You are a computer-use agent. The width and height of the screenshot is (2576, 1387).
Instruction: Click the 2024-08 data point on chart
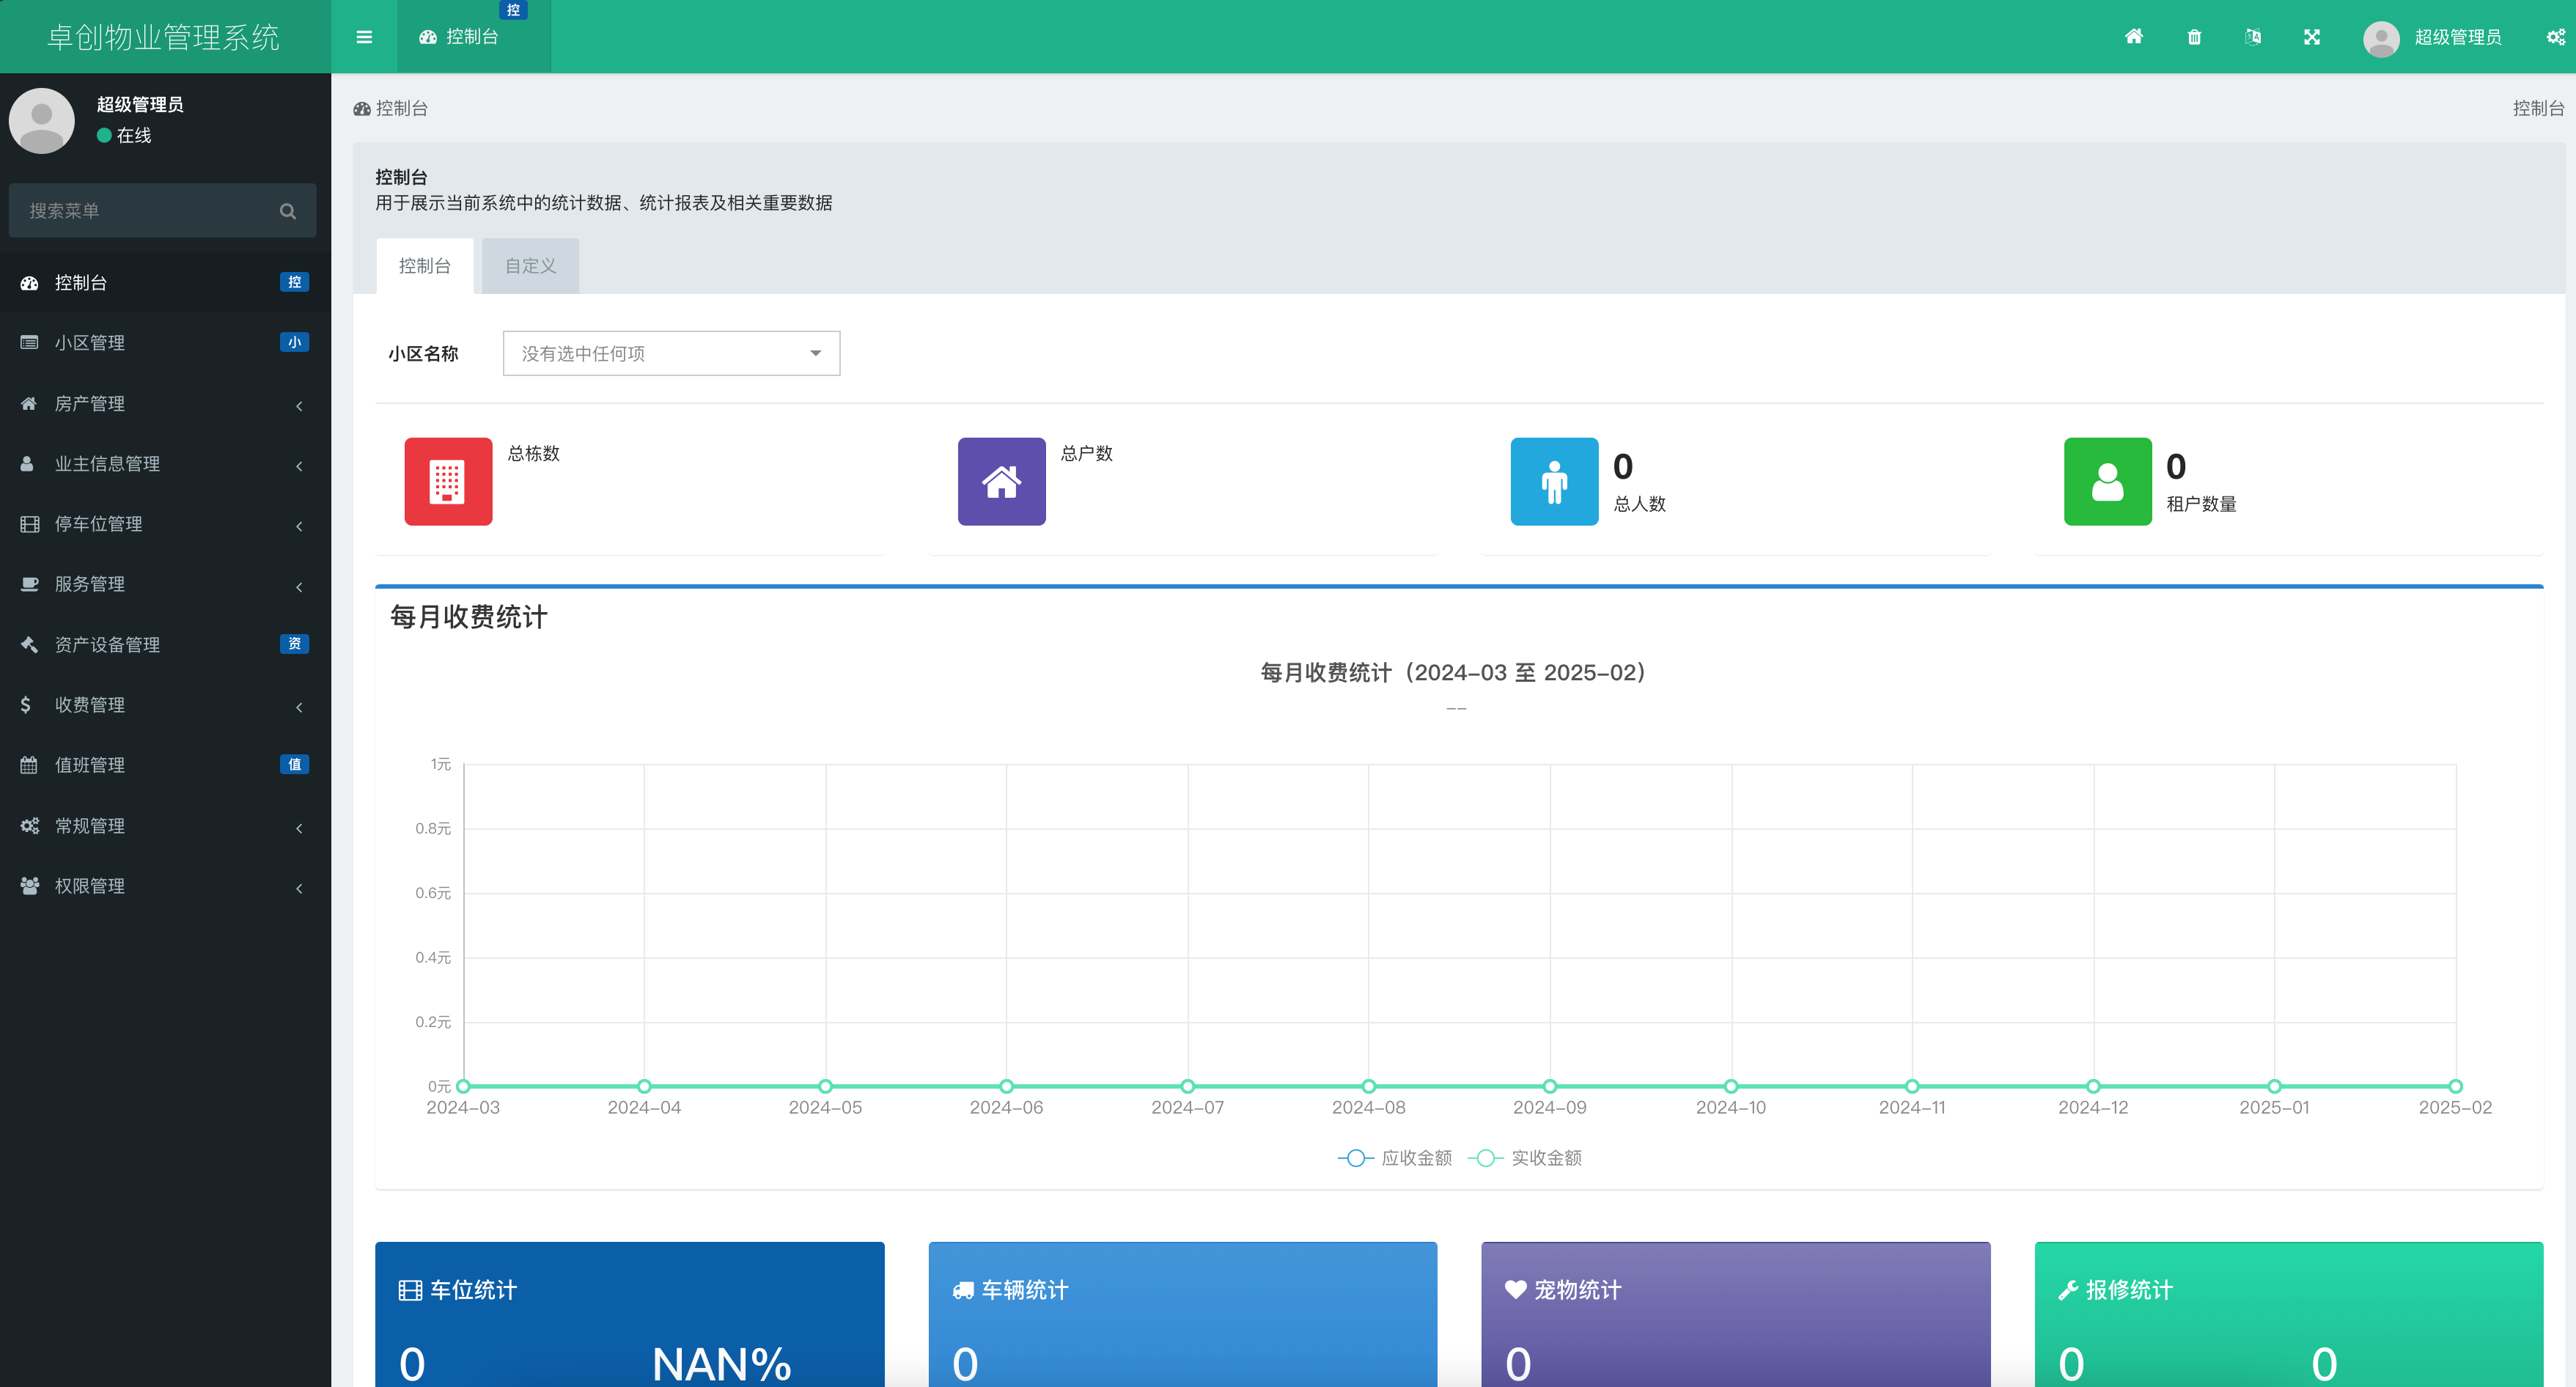click(1368, 1086)
